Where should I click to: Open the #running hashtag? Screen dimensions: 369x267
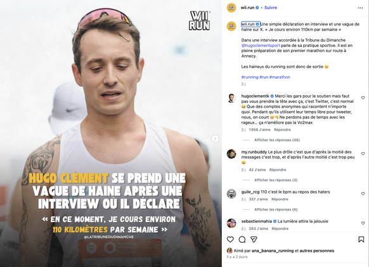(x=250, y=77)
